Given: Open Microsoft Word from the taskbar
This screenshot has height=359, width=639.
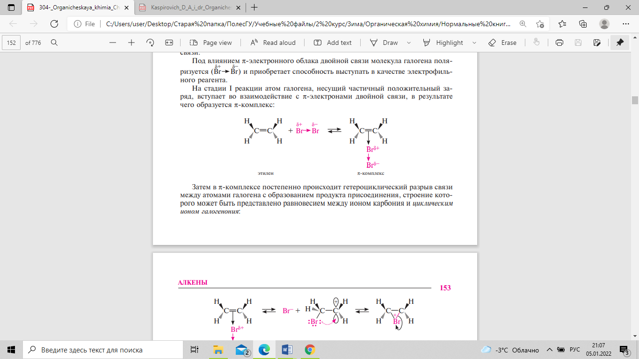Looking at the screenshot, I should coord(287,350).
